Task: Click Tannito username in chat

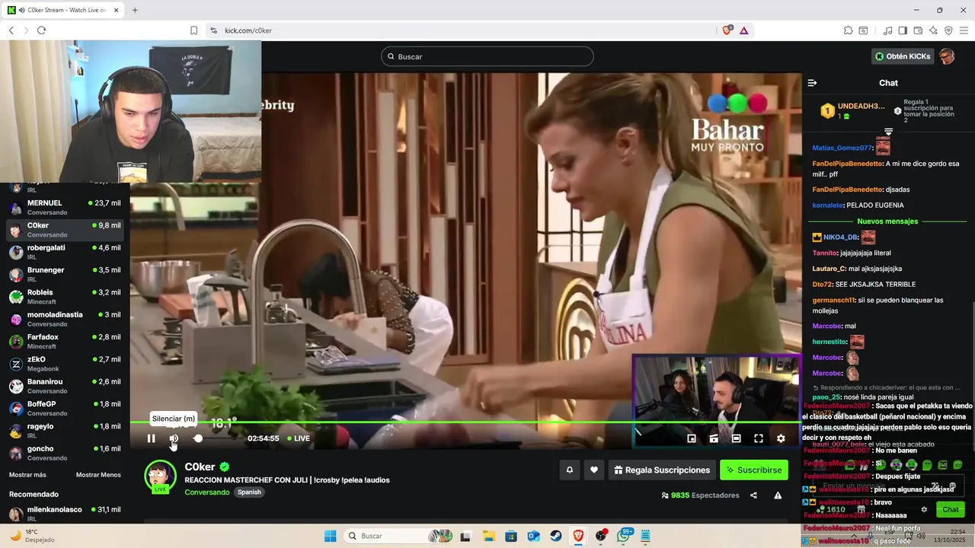Action: click(x=825, y=253)
